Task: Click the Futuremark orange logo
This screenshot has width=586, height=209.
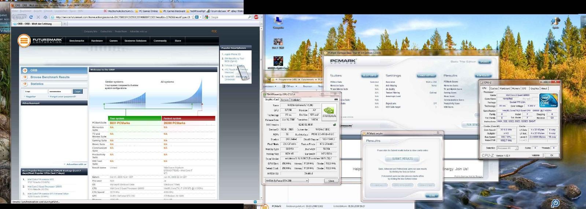Action: (x=25, y=41)
